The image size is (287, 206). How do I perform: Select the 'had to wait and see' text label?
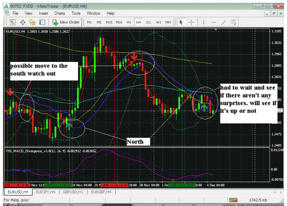pos(248,104)
